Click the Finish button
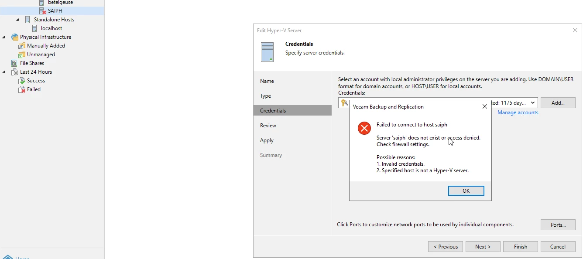The width and height of the screenshot is (583, 259). click(x=520, y=247)
